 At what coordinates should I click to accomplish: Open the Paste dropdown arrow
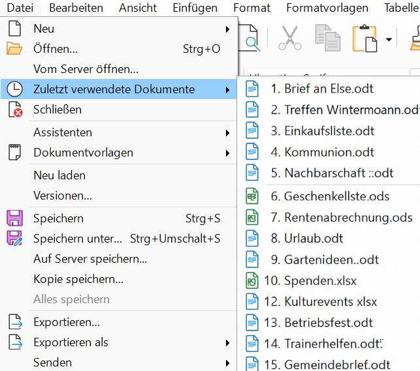[x=389, y=39]
